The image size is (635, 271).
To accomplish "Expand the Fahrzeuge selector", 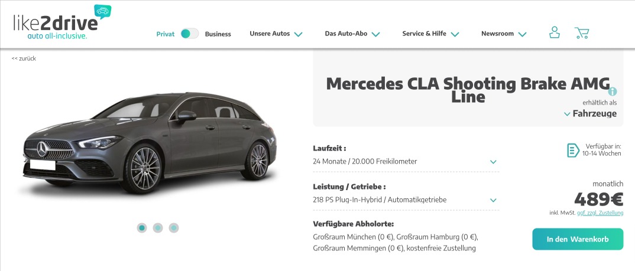I will coord(591,114).
